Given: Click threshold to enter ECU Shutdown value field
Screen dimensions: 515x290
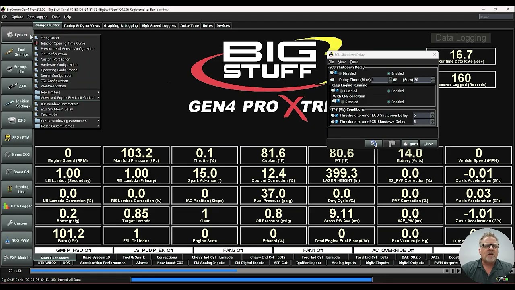Looking at the screenshot, I should 422,115.
